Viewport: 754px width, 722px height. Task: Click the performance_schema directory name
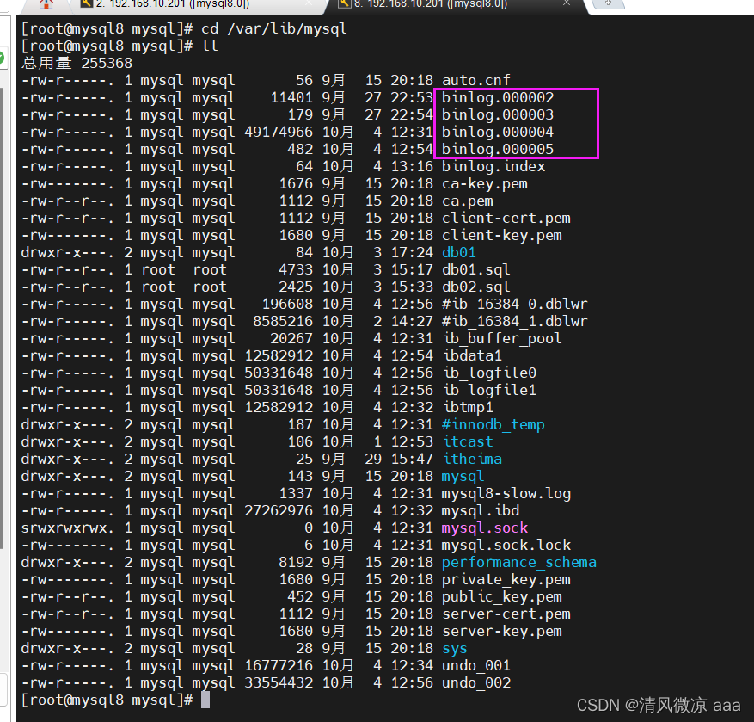tap(518, 562)
